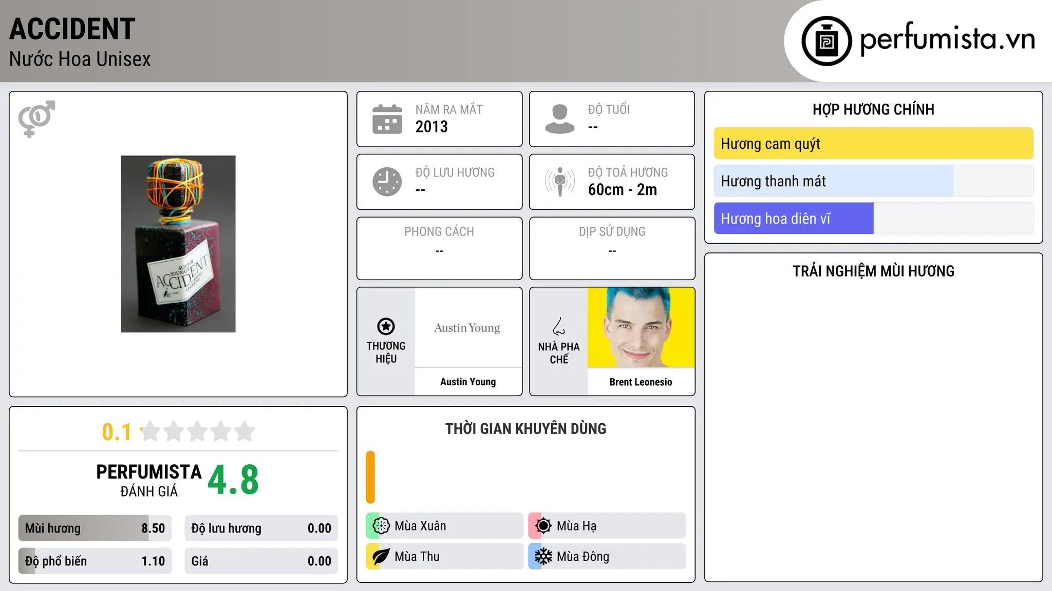Click the ACCIDENT title heading
The image size is (1052, 591).
pos(72,29)
